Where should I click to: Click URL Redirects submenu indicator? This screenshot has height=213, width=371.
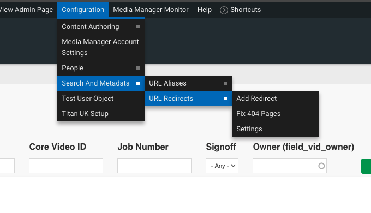pos(225,99)
